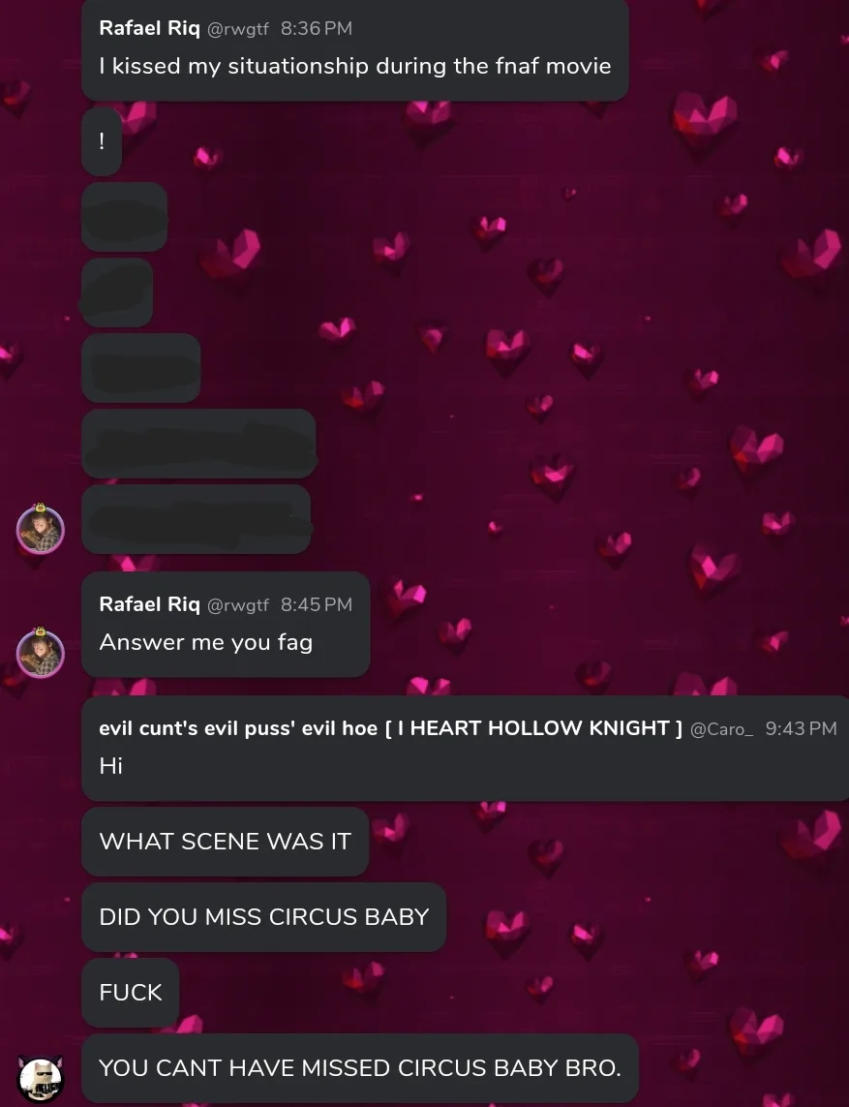849x1107 pixels.
Task: Click Rafael Riq's avatar beside the redacted message
Action: pyautogui.click(x=41, y=530)
